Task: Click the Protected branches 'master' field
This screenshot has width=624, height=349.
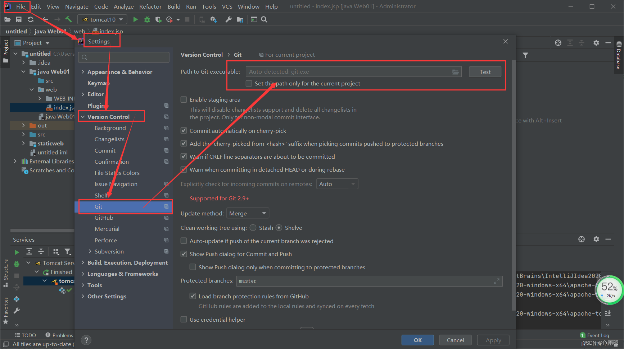Action: point(369,281)
